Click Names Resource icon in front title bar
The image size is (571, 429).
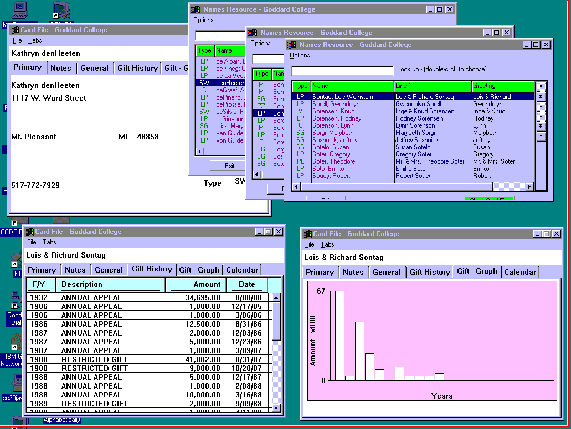[x=292, y=45]
